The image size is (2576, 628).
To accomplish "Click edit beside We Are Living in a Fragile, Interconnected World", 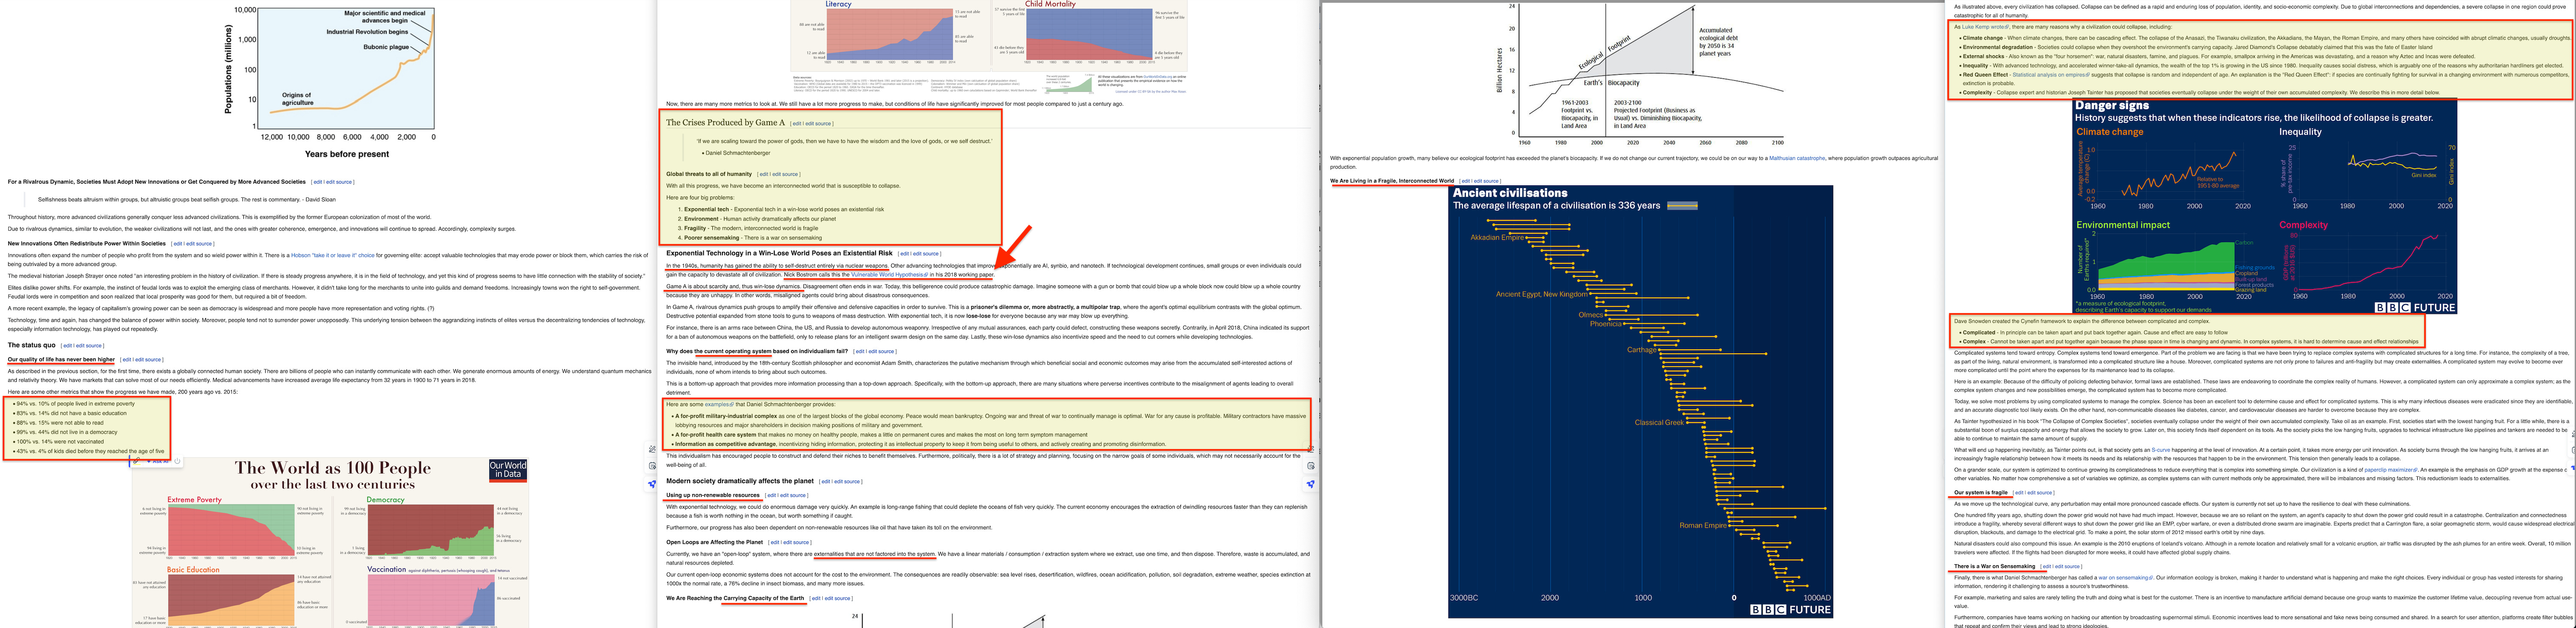I will tap(1466, 181).
